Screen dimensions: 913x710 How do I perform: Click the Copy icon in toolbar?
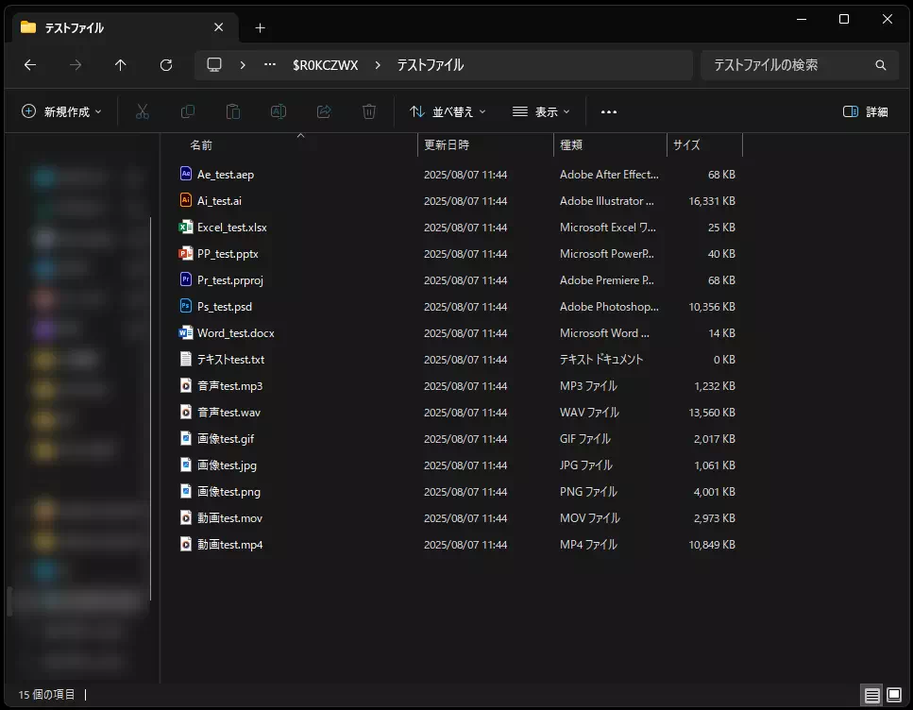[188, 111]
